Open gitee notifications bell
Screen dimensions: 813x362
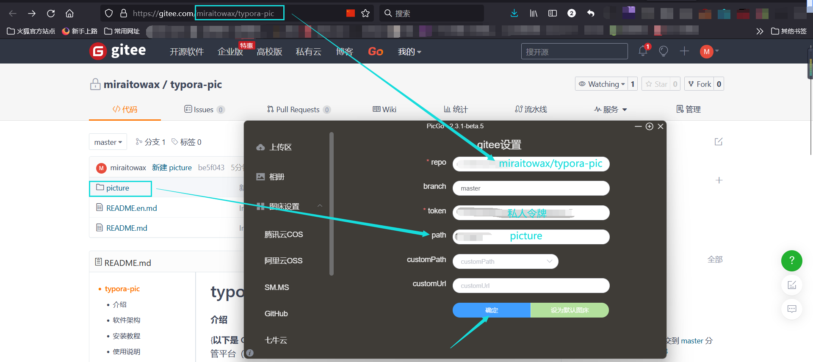click(x=643, y=51)
